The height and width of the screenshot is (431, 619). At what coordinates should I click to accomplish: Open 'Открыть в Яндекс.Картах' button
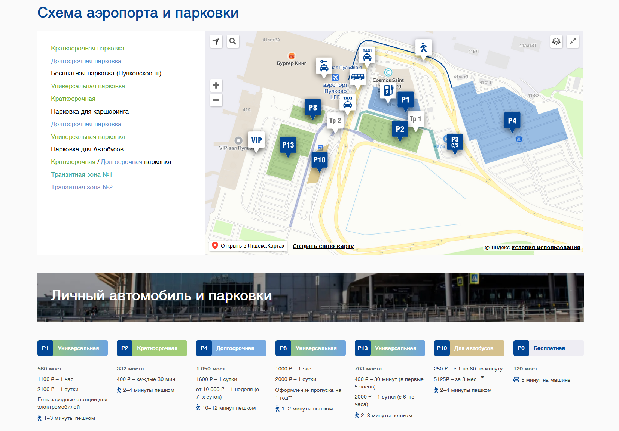(x=248, y=246)
